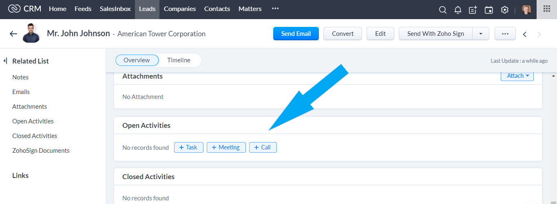Go to previous lead record chevron

click(x=525, y=34)
